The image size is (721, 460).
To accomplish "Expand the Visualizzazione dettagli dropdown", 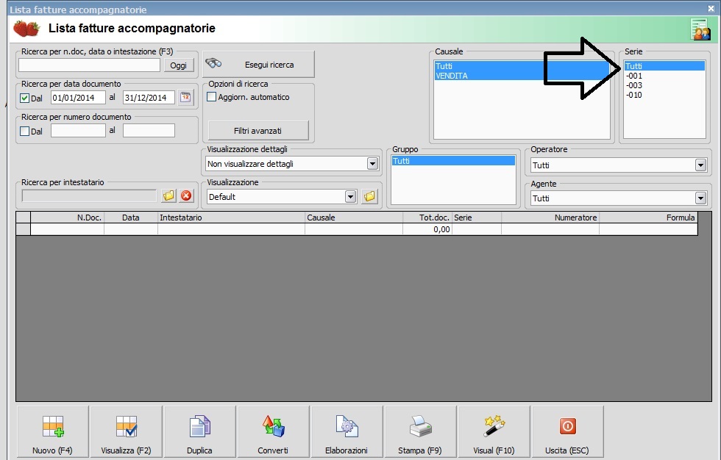I will click(x=372, y=163).
